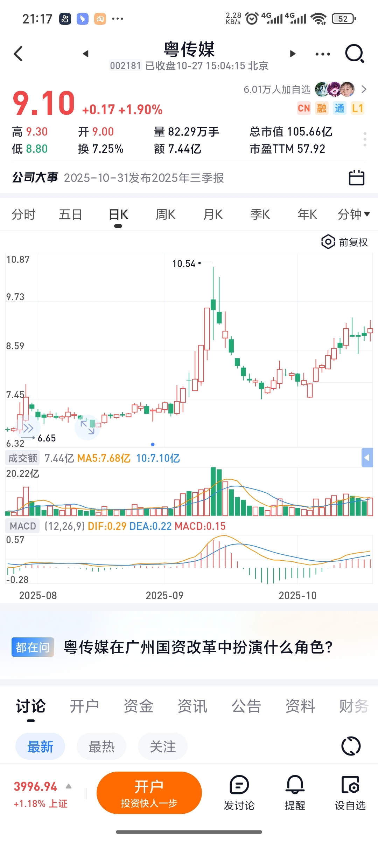Screen dimensions: 378x841
Task: Switch to 分时 chart tab
Action: (x=23, y=214)
